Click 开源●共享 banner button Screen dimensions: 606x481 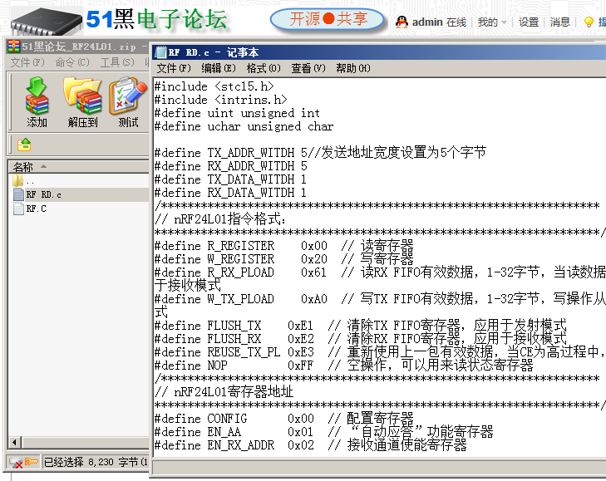[328, 19]
